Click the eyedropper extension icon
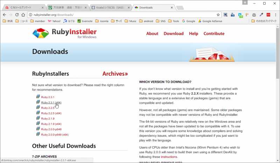This screenshot has height=163, width=280. point(261,15)
